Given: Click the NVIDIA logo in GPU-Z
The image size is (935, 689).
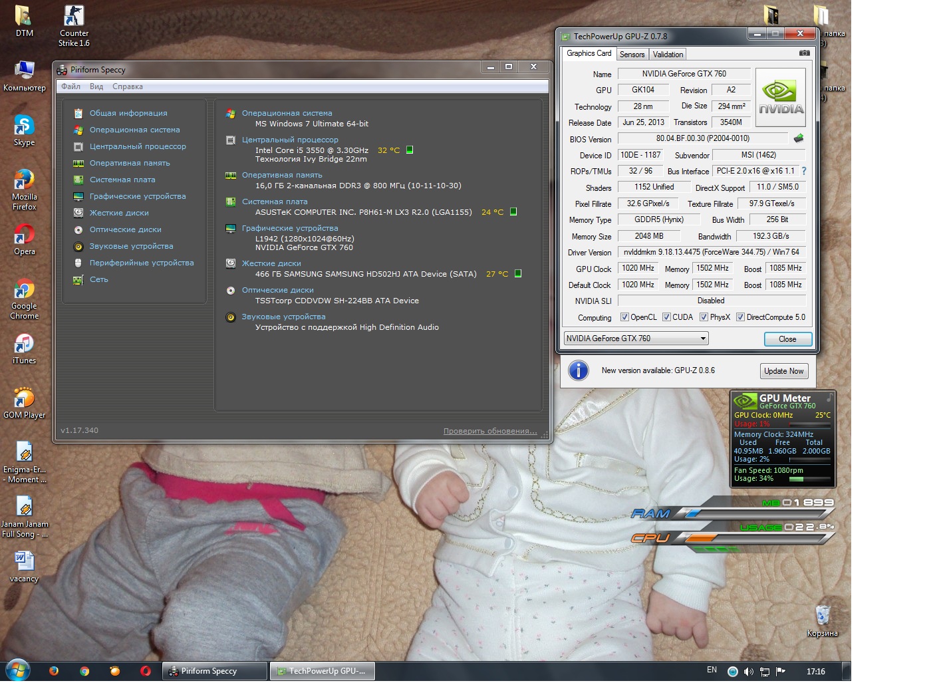Looking at the screenshot, I should point(781,97).
